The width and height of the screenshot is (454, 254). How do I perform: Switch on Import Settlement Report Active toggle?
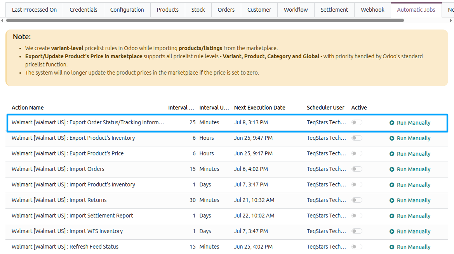pyautogui.click(x=357, y=216)
